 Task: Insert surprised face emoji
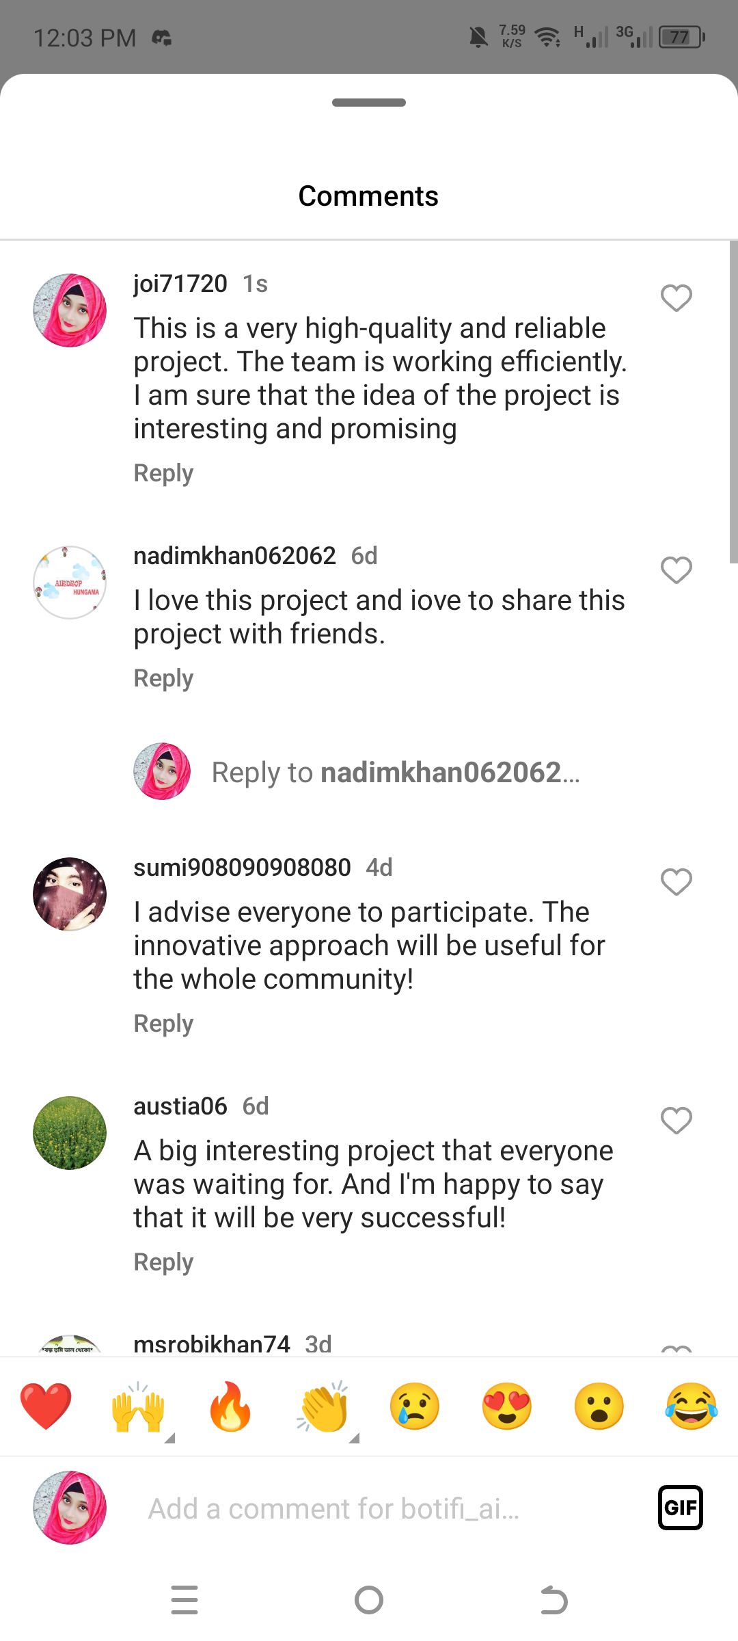599,1406
